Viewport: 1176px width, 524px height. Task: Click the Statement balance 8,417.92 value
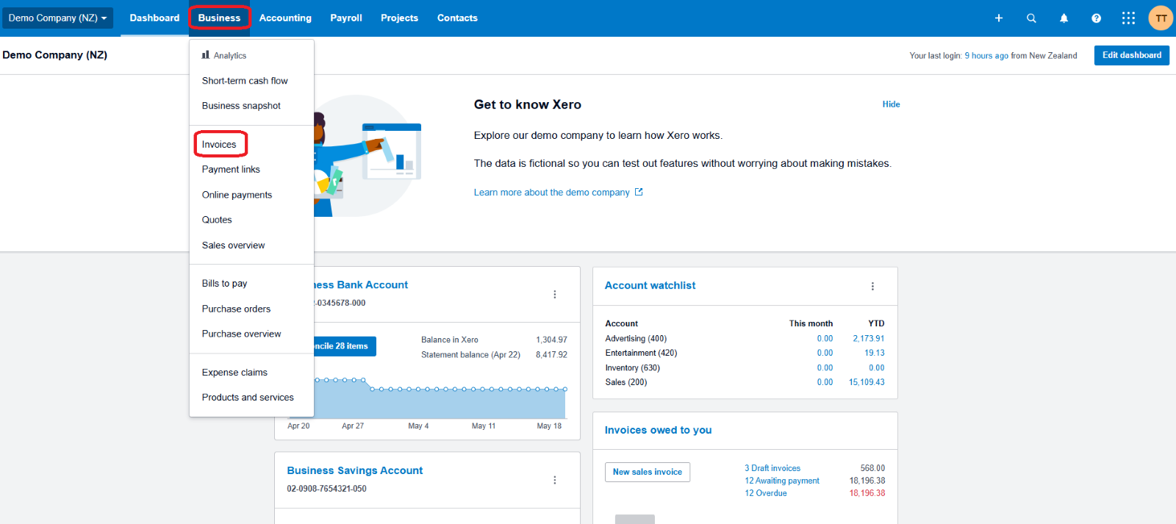click(x=551, y=355)
